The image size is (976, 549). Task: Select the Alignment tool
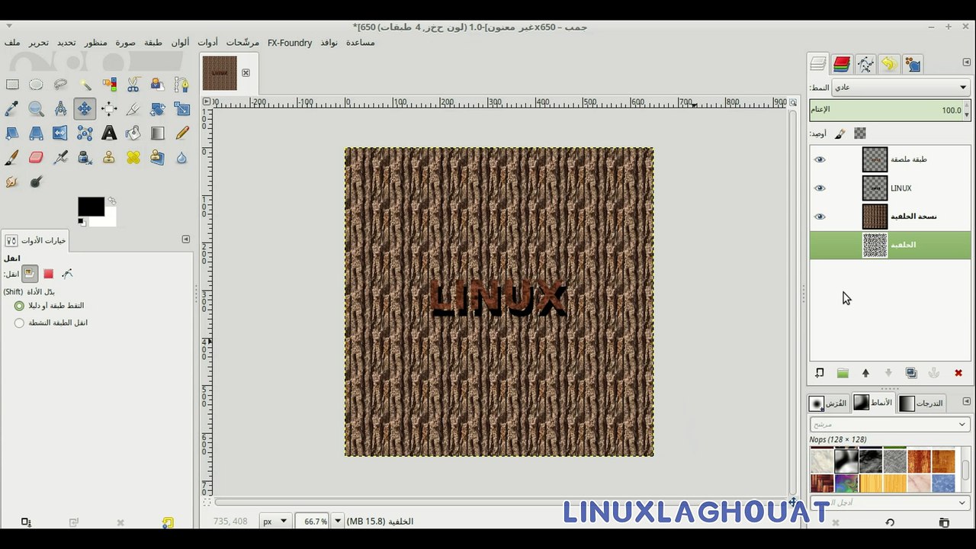pos(109,109)
